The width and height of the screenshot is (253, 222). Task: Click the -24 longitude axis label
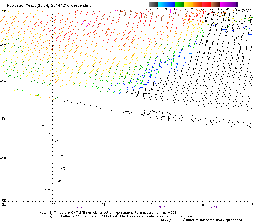[102, 205]
